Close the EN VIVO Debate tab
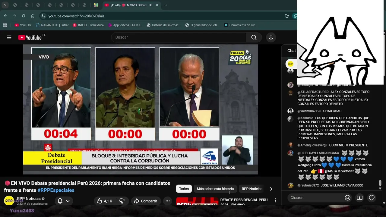Image resolution: width=386 pixels, height=217 pixels. [x=157, y=5]
